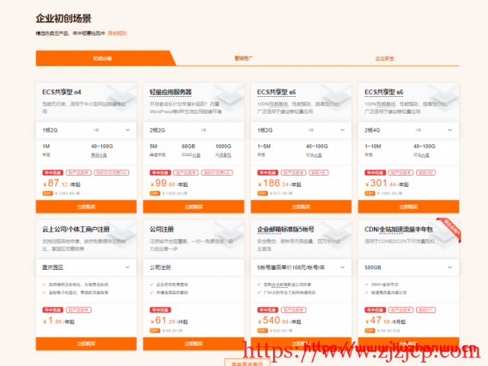Click the ¥1.00 price text
This screenshot has height=366, width=488.
pos(59,321)
